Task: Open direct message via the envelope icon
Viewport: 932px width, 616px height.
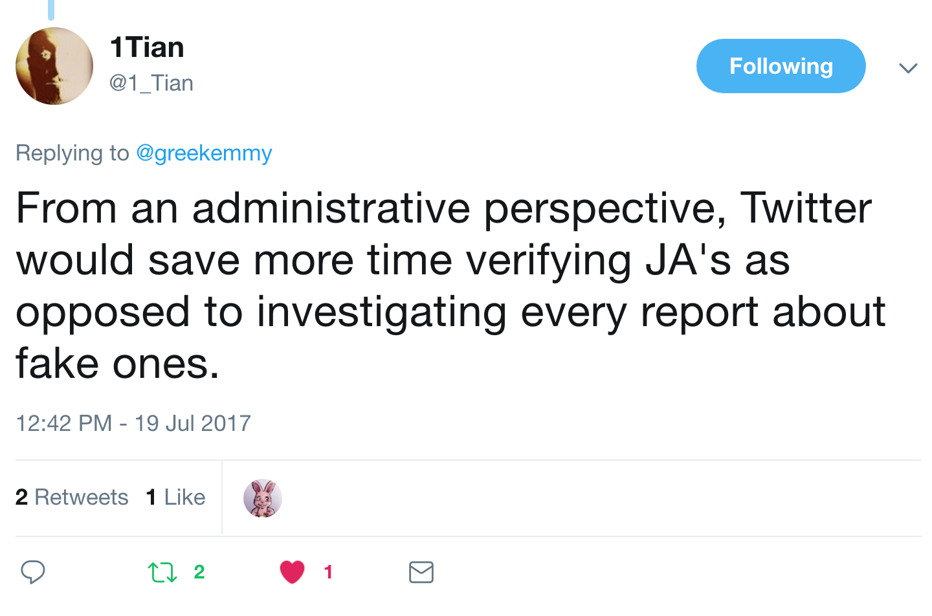Action: coord(421,572)
